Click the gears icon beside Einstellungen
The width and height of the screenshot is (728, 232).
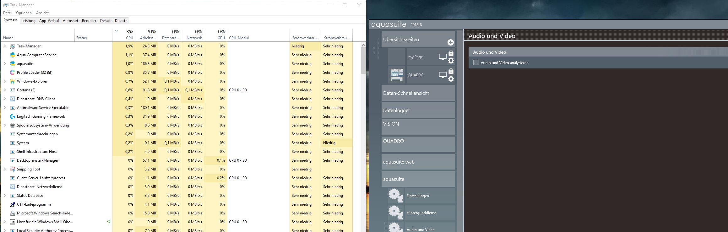(395, 196)
